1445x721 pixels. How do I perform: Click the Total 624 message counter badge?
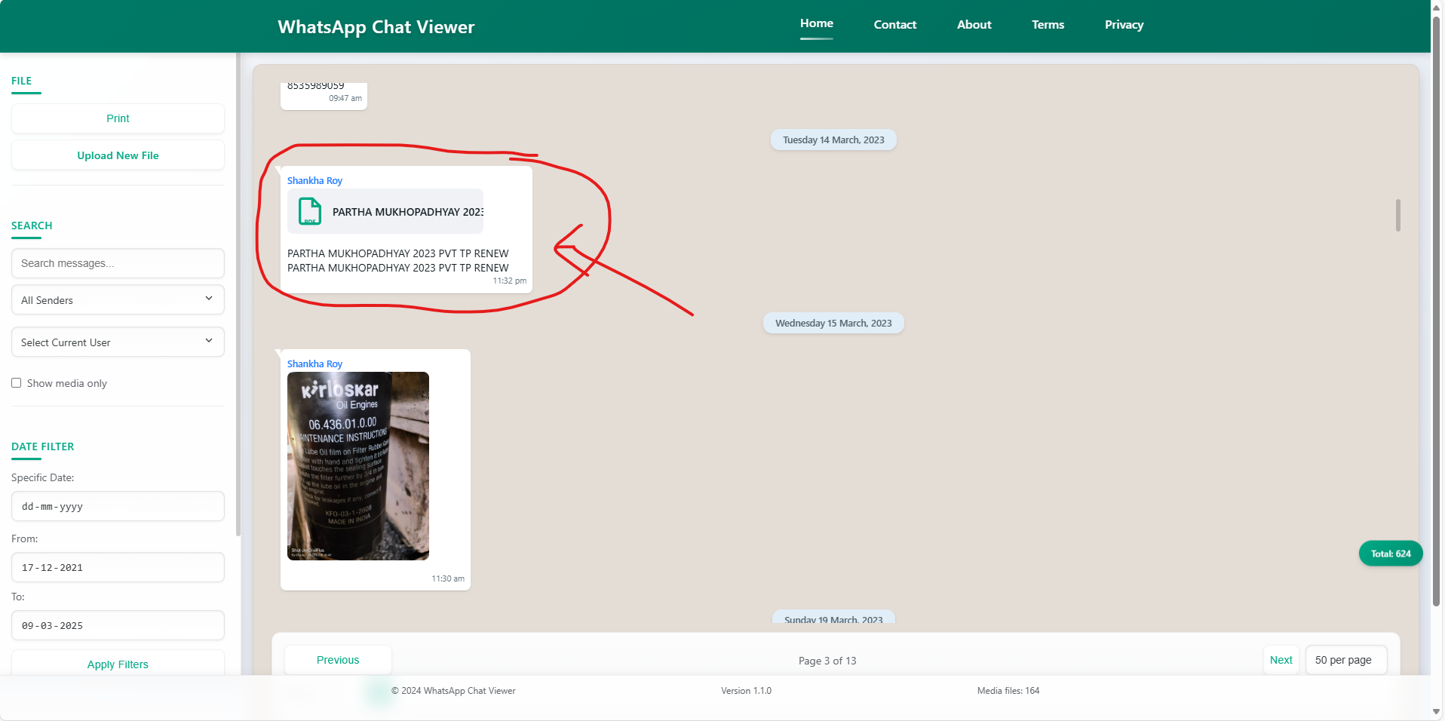pos(1390,553)
